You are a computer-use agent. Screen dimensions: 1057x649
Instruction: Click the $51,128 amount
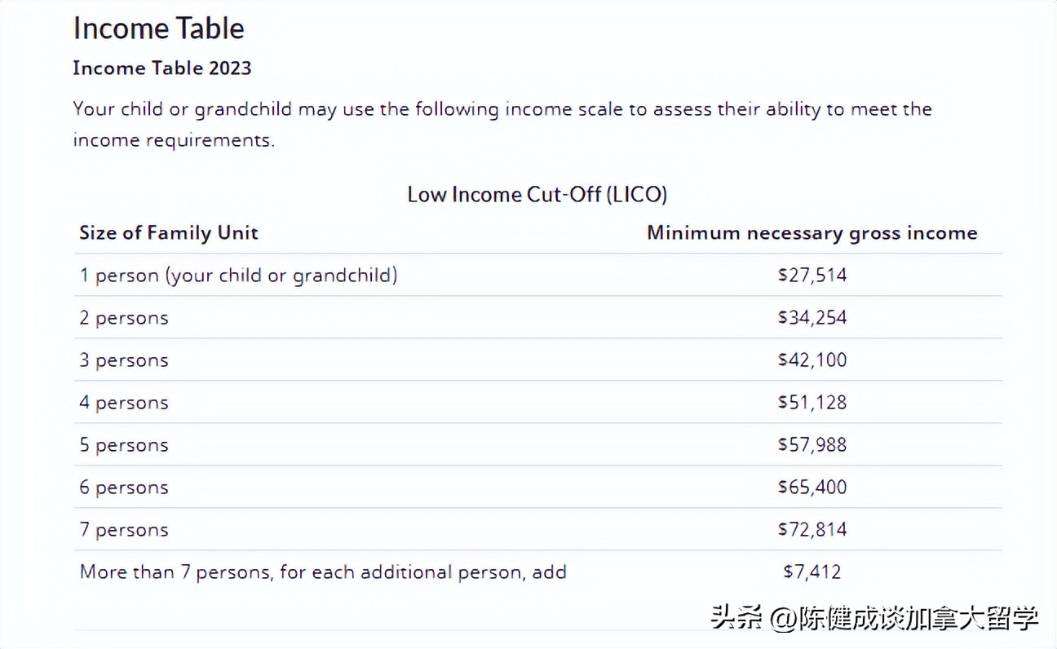tap(812, 403)
